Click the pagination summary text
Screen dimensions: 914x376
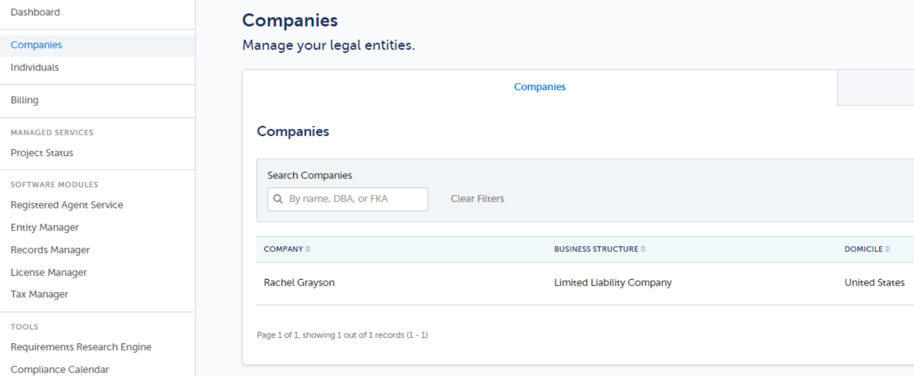coord(342,335)
